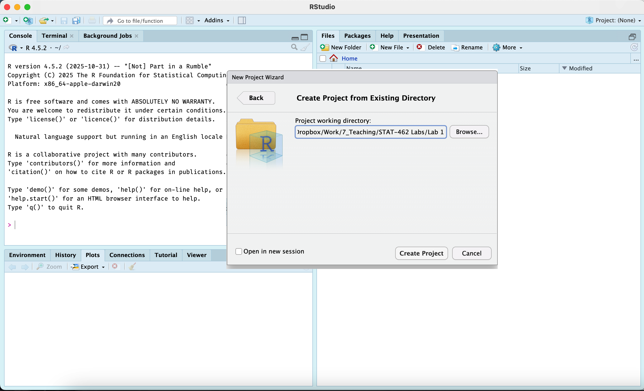
Task: Expand the More gear dropdown
Action: (x=507, y=47)
